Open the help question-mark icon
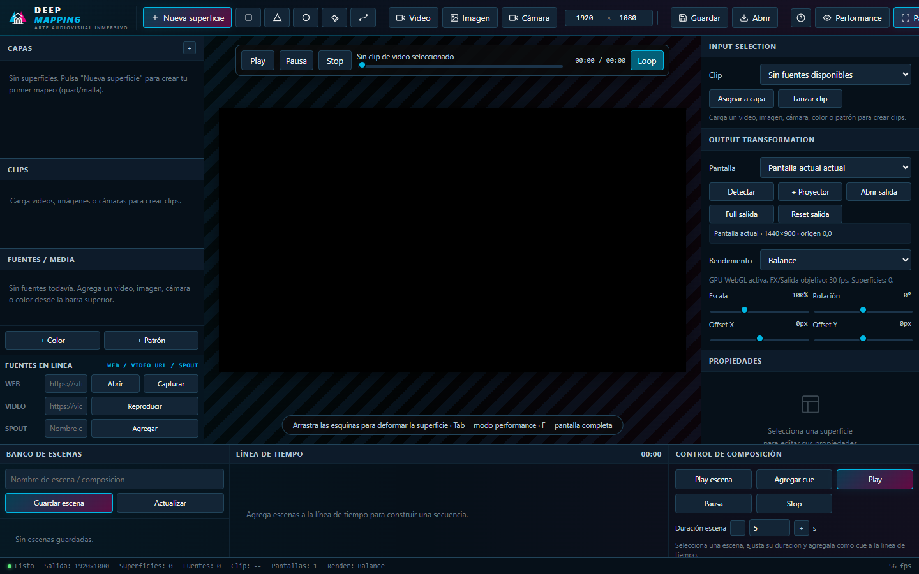The image size is (919, 574). [801, 18]
